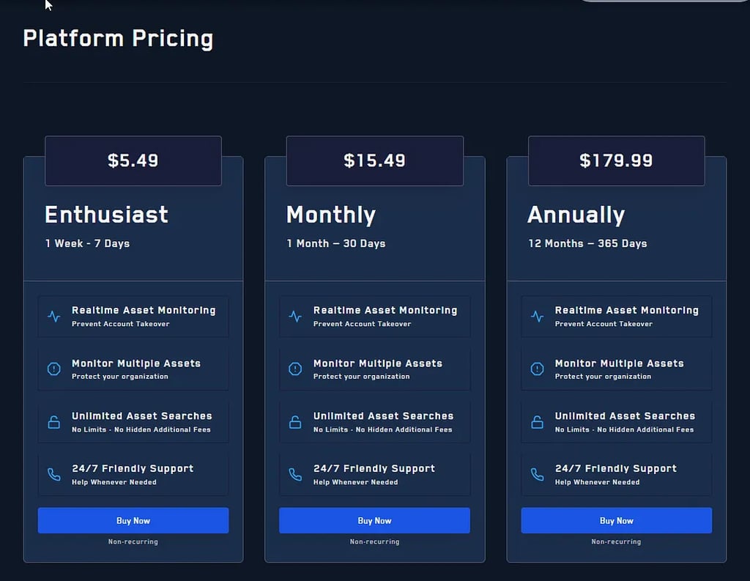Image resolution: width=750 pixels, height=581 pixels.
Task: Click the phone icon in Enthusiast plan
Action: coord(54,475)
